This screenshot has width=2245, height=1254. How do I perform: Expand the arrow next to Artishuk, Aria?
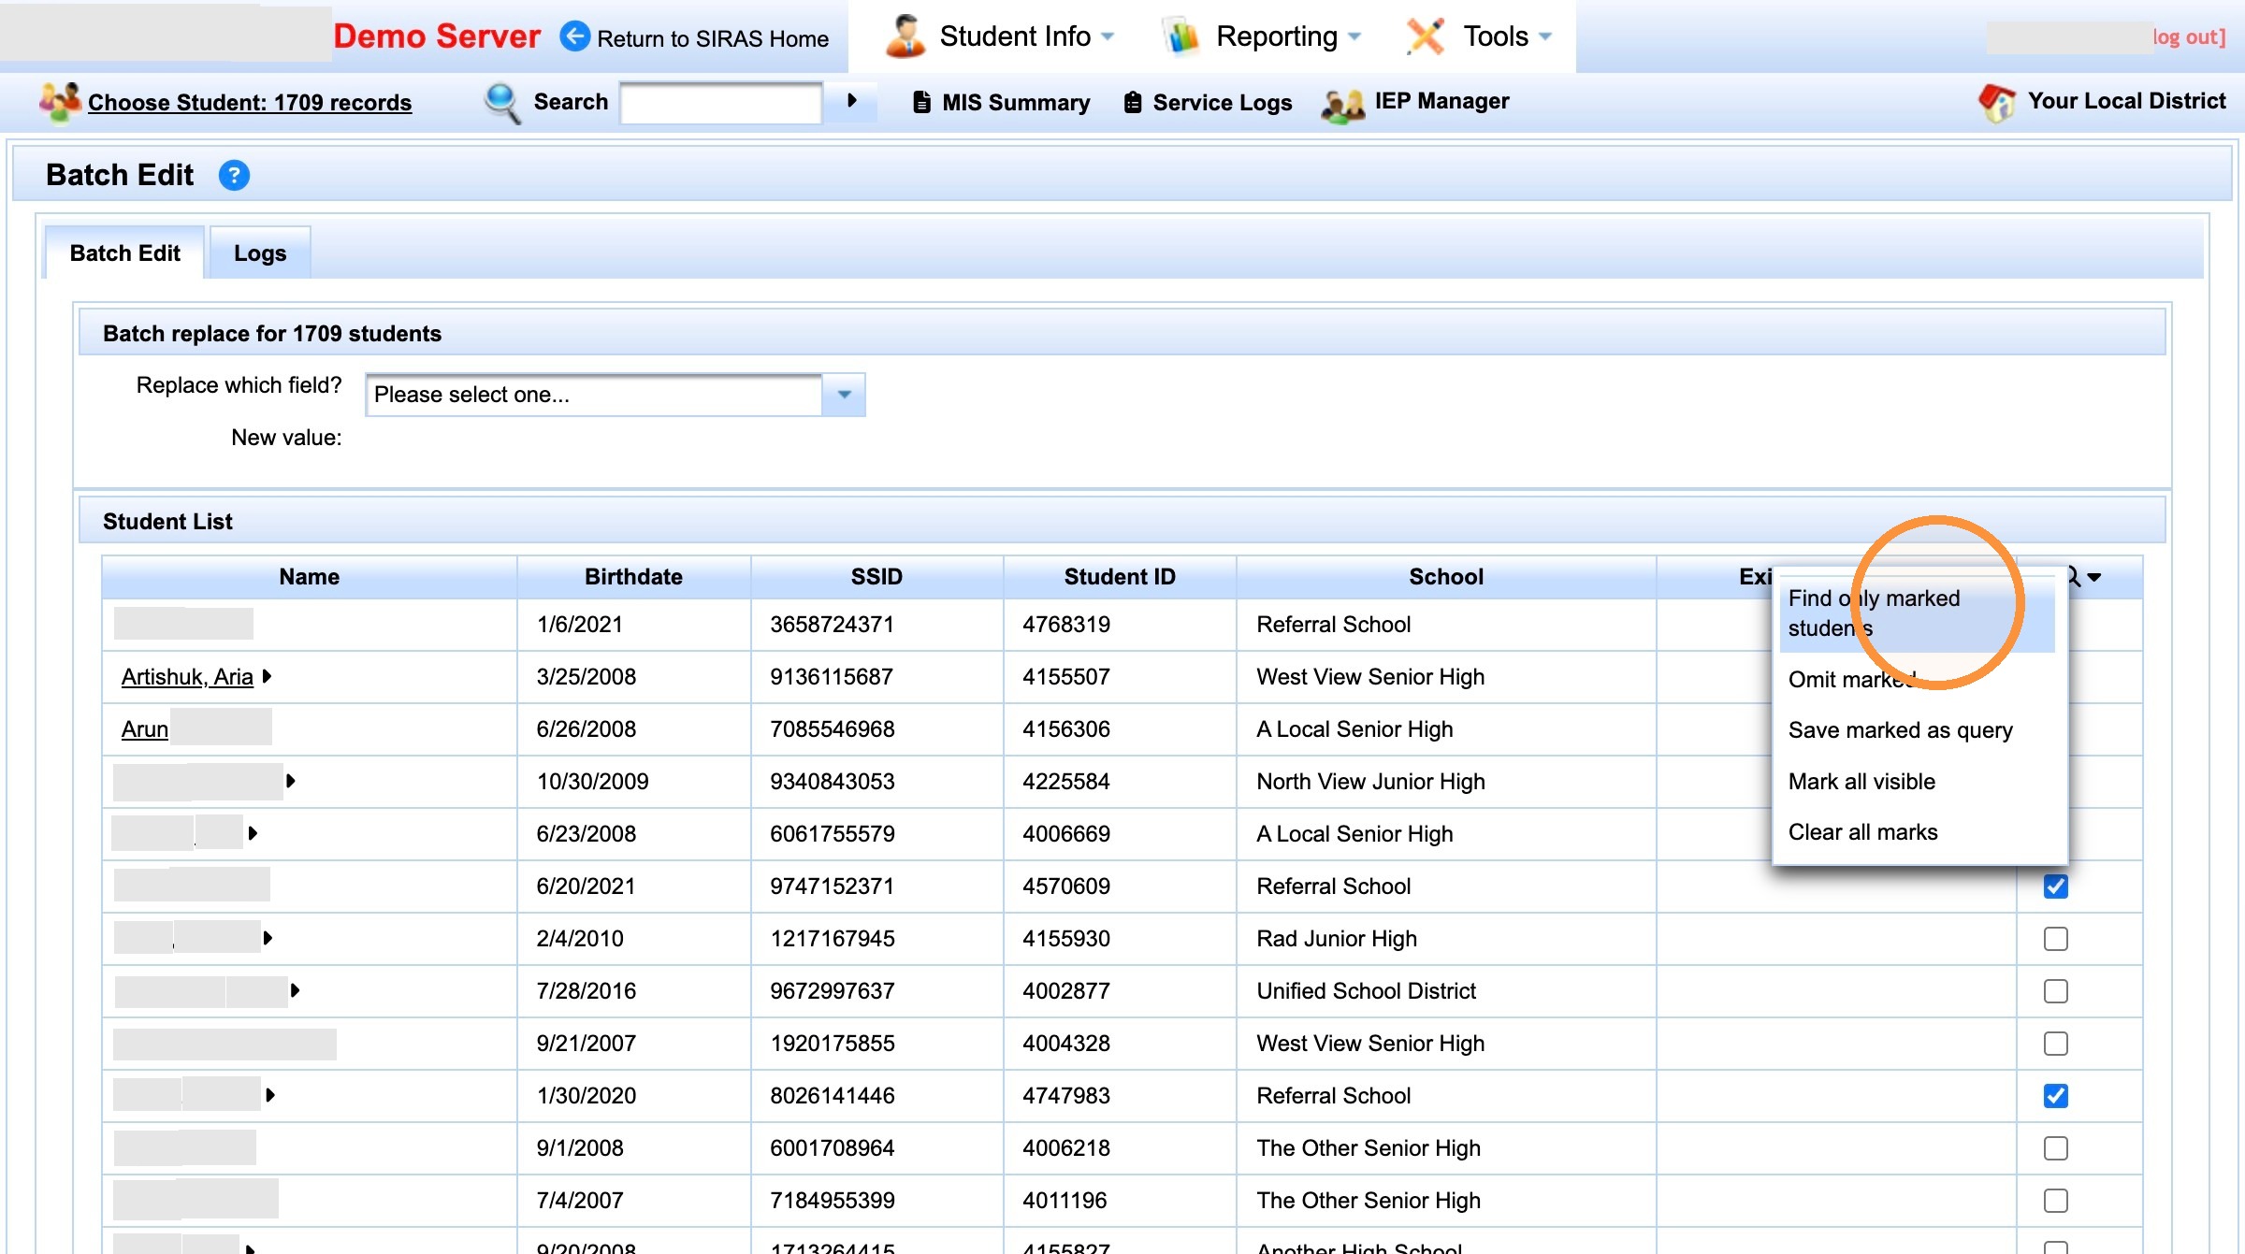click(267, 676)
